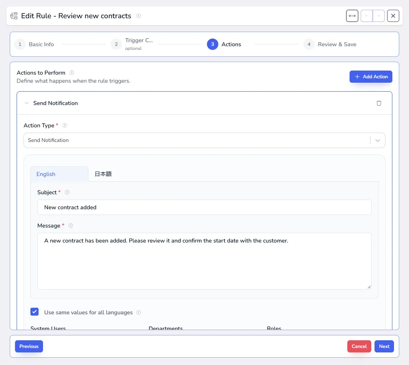Switch to the 日本語 language tab
This screenshot has width=409, height=365.
[x=103, y=174]
